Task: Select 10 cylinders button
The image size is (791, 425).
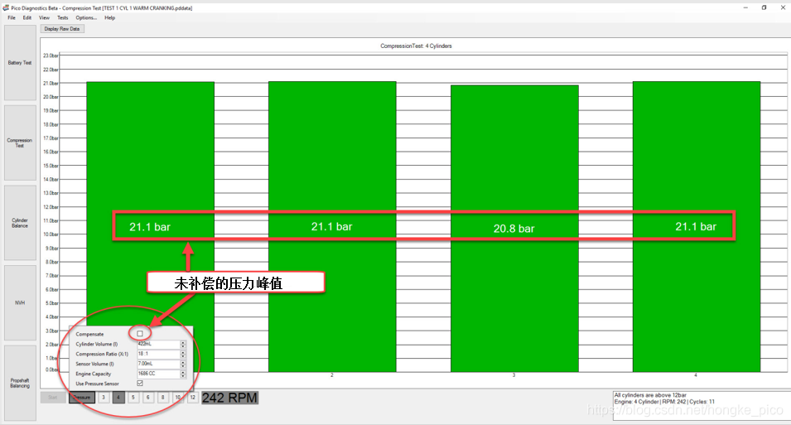Action: pyautogui.click(x=177, y=397)
